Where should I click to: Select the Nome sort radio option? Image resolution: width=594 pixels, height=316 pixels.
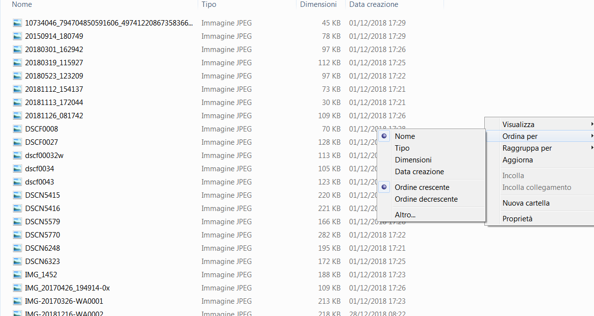point(405,136)
